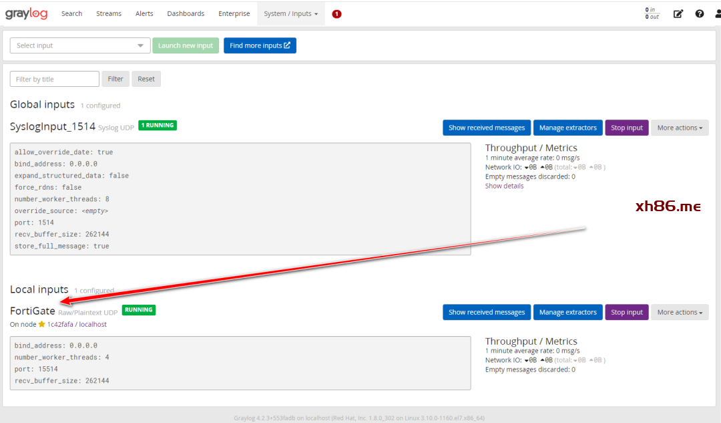
Task: Open the red notification badge
Action: pyautogui.click(x=336, y=14)
